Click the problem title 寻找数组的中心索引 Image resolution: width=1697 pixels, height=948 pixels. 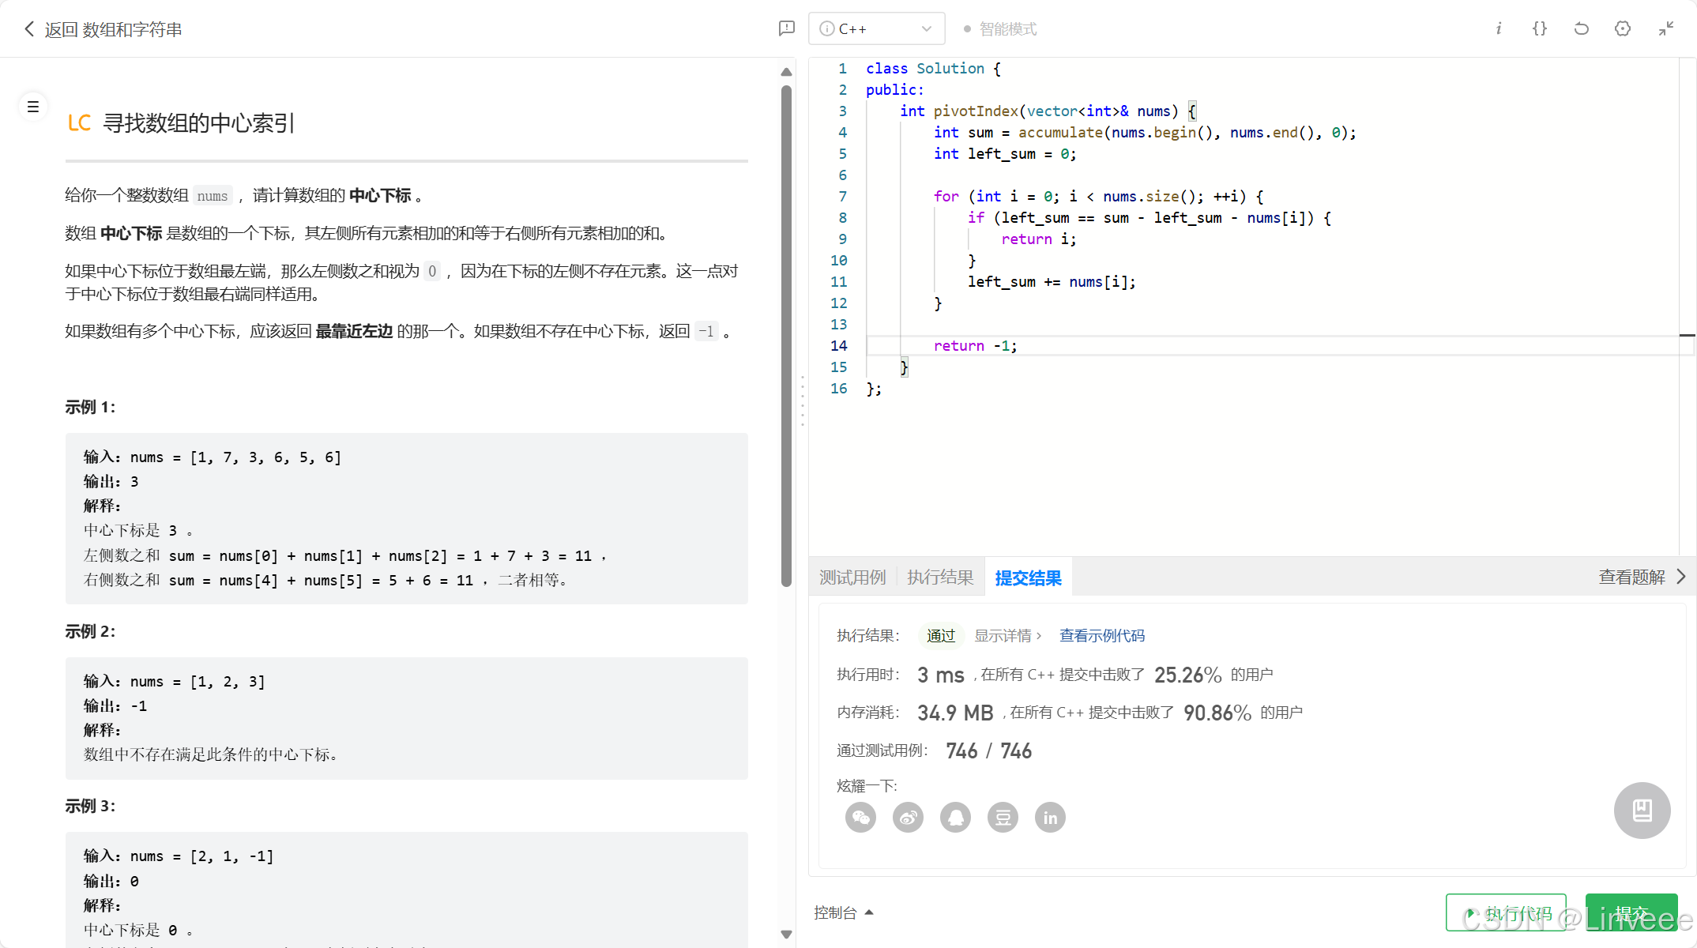pos(198,123)
